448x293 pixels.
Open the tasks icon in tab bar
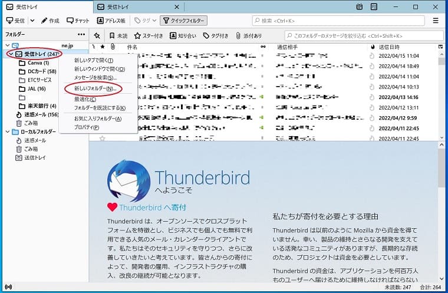[374, 6]
